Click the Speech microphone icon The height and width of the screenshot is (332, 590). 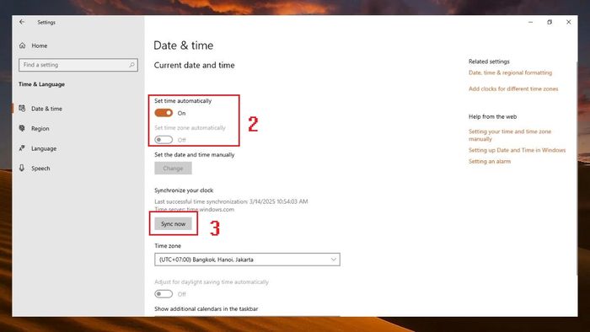[x=22, y=168]
